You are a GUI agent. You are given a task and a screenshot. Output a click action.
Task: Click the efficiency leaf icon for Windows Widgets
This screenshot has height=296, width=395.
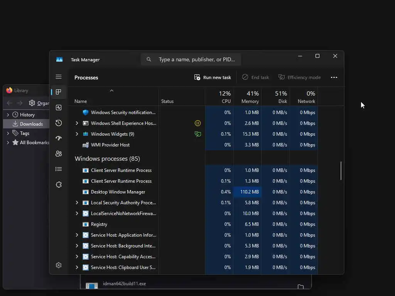[198, 134]
